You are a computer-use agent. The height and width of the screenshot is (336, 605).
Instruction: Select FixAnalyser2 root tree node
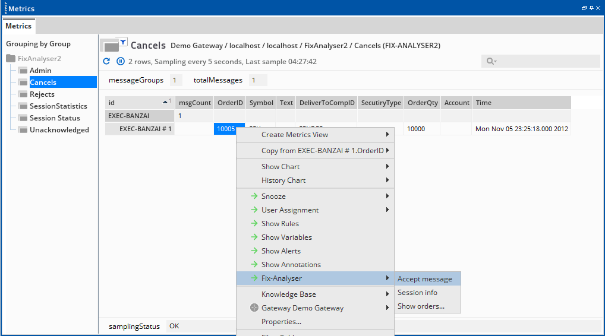click(39, 59)
